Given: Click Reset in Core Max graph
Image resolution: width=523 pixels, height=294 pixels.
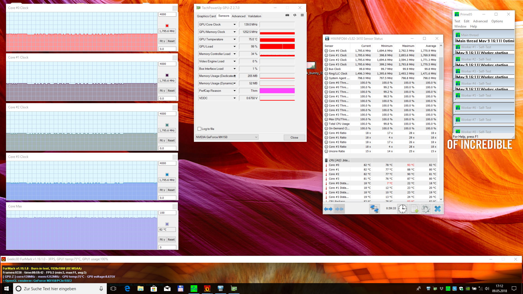Looking at the screenshot, I should tap(171, 240).
